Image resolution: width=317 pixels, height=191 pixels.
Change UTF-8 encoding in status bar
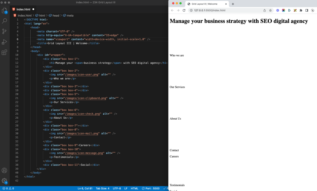117,189
